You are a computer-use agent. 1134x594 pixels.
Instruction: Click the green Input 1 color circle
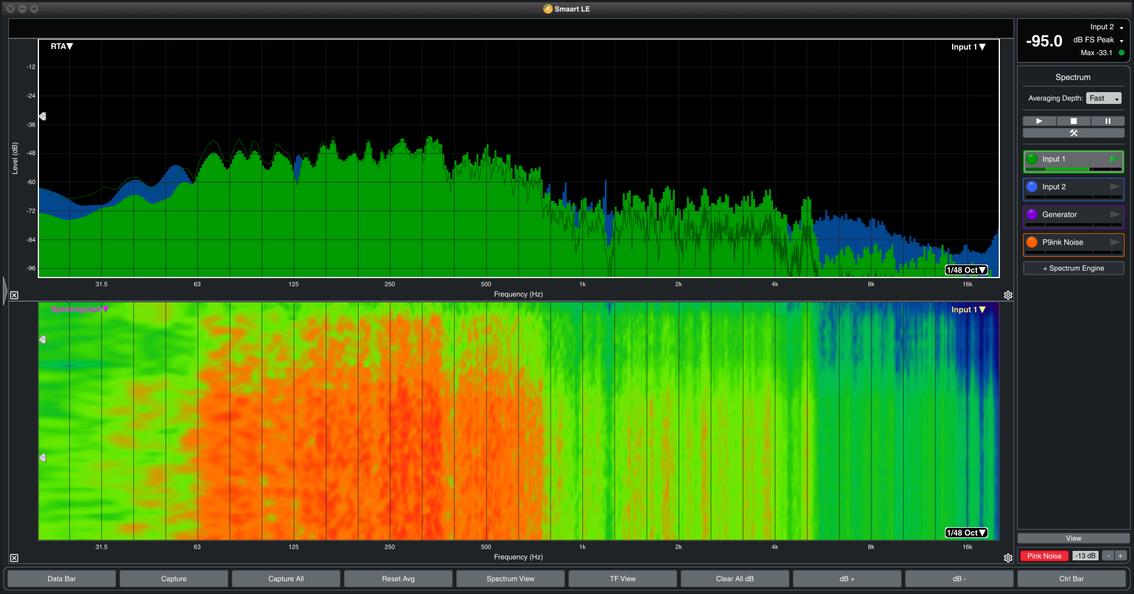1032,159
